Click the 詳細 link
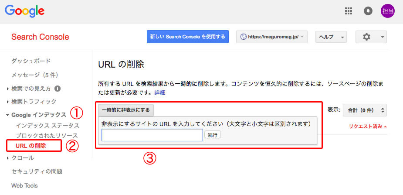The width and height of the screenshot is (403, 195). pyautogui.click(x=160, y=92)
